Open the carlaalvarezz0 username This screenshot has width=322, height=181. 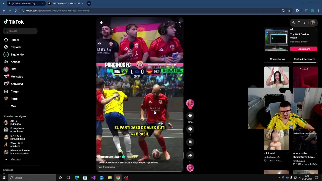click(272, 157)
